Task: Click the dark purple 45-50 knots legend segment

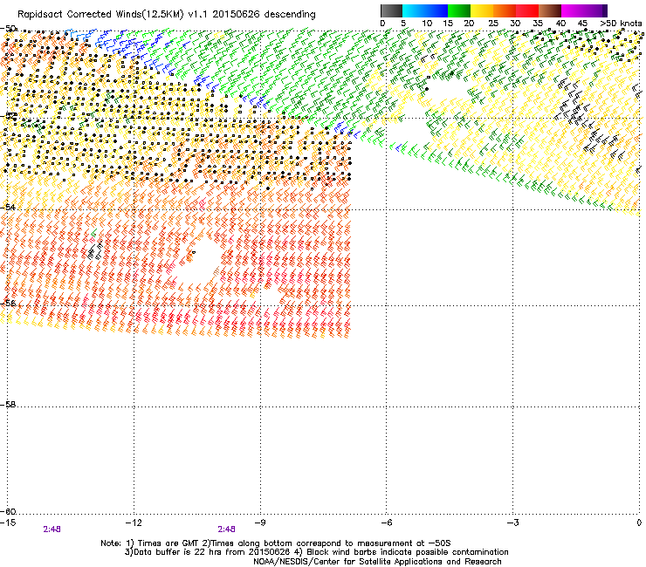Action: (x=595, y=10)
